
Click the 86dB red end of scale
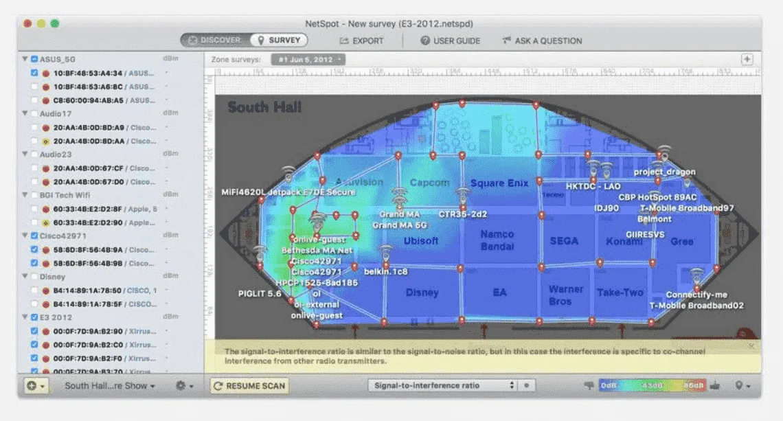[x=693, y=385]
